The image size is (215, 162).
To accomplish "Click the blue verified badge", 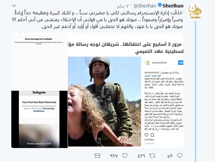I will 159,5.
